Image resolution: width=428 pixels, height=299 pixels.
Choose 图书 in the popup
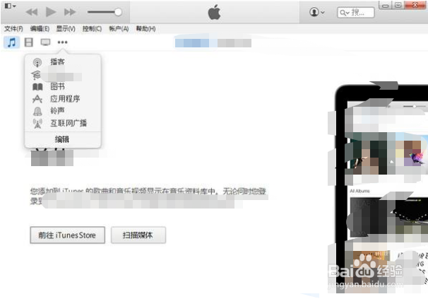(58, 86)
